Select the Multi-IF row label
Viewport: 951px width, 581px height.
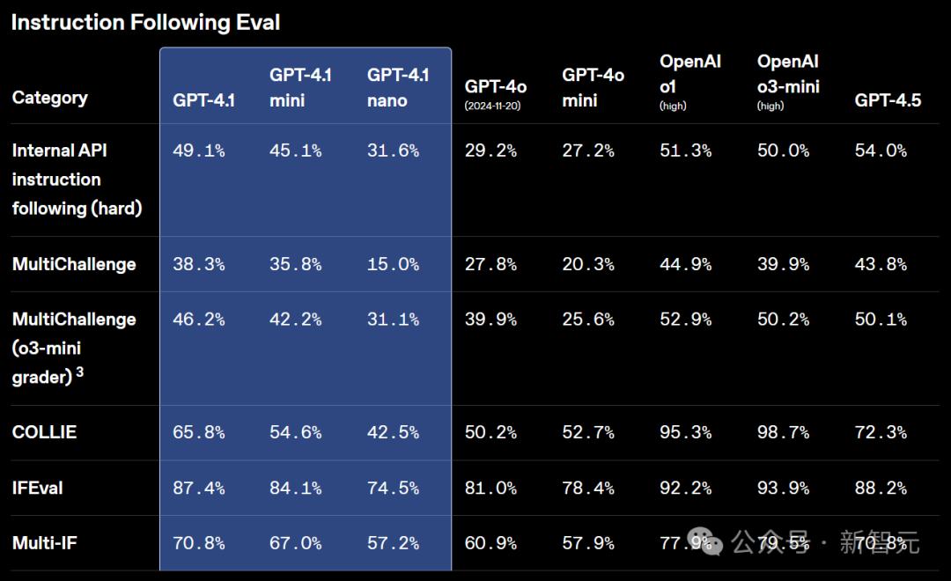(45, 543)
